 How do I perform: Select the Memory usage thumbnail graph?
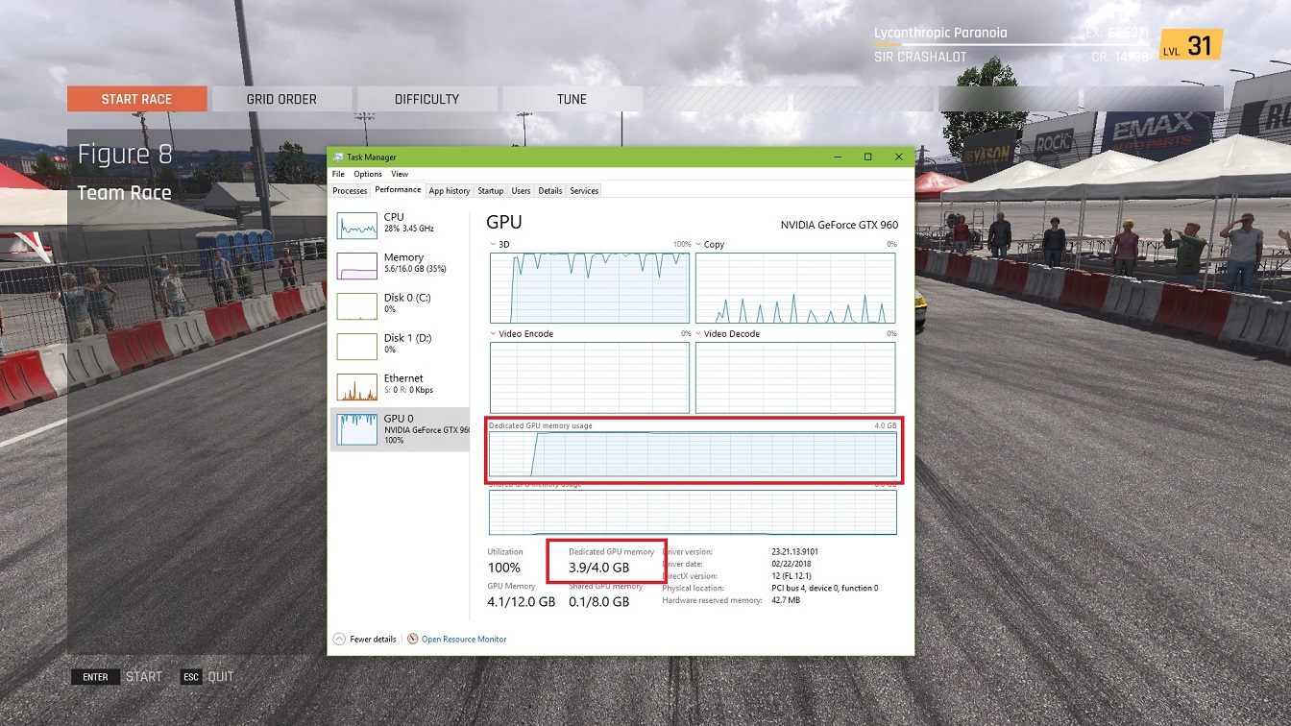click(x=356, y=266)
